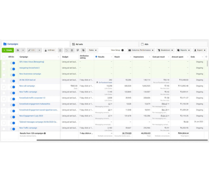
Task: Open the Columns: Performance dropdown
Action: tap(141, 50)
